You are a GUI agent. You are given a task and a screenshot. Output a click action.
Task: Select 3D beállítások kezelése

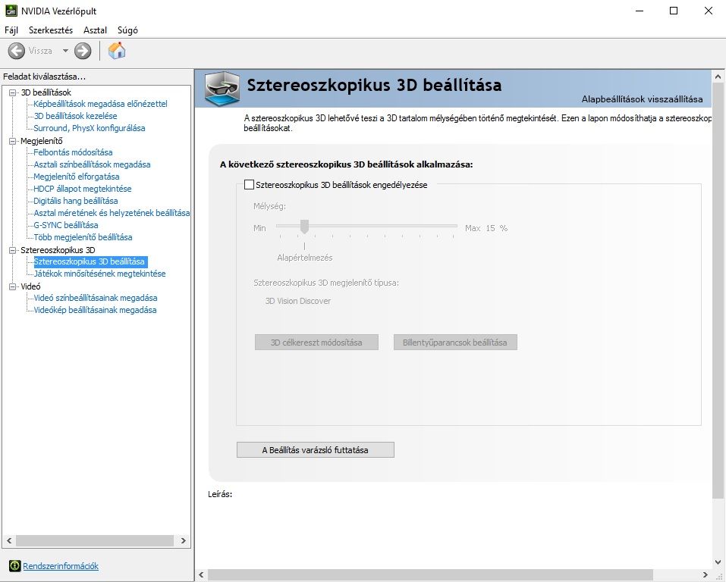tap(75, 116)
